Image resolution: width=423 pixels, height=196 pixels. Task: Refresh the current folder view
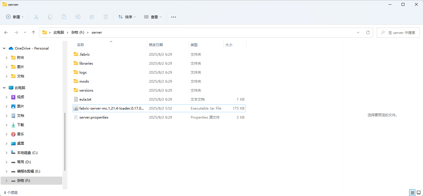[368, 32]
